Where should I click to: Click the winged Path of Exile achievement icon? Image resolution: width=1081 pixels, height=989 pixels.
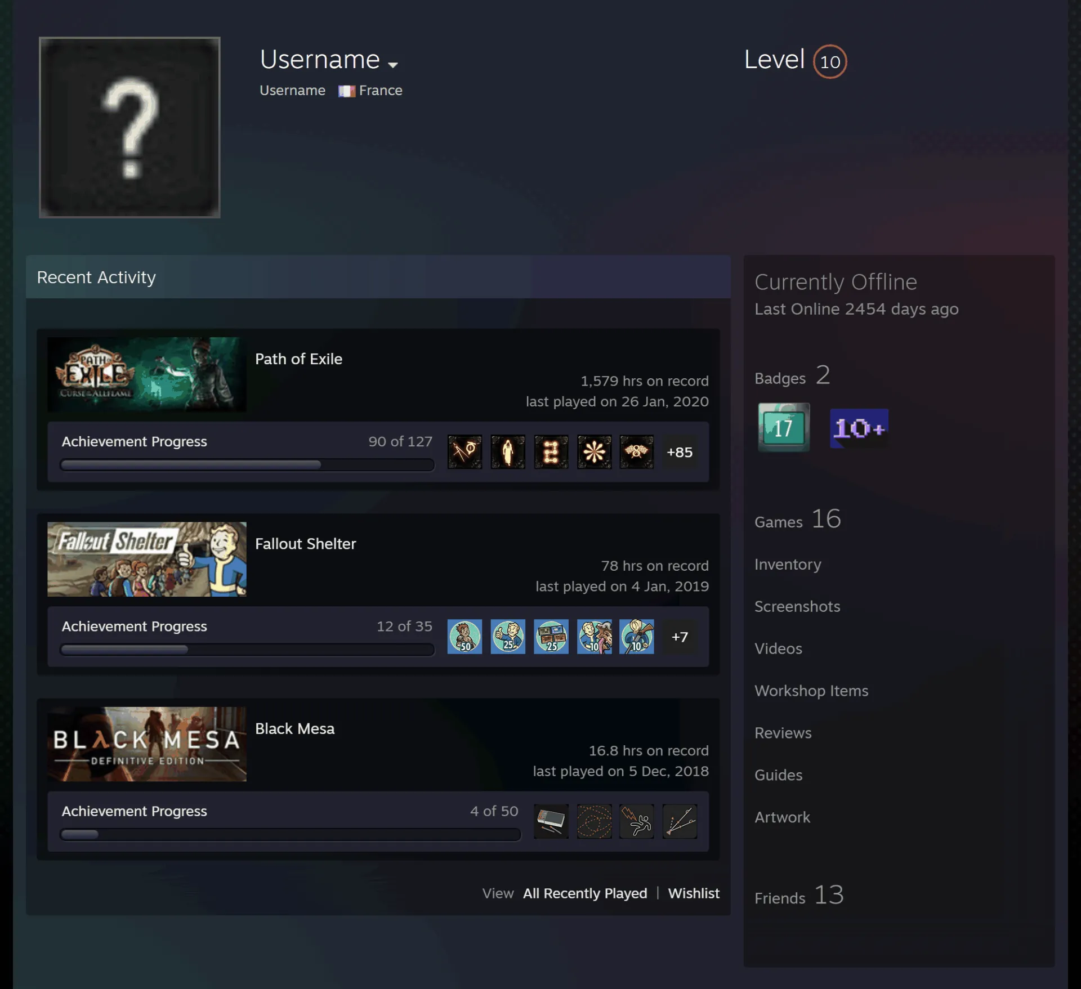pyautogui.click(x=637, y=452)
